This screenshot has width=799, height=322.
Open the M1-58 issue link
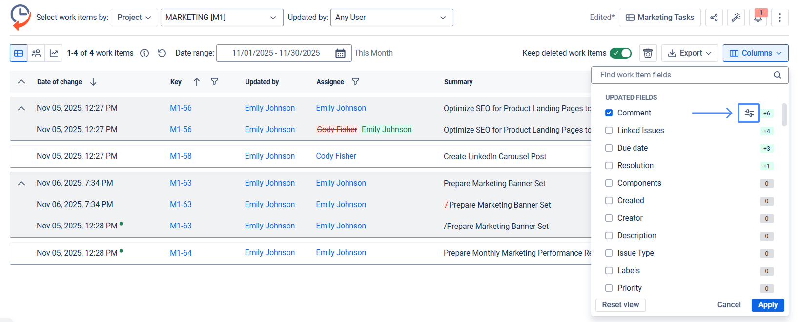coord(181,156)
